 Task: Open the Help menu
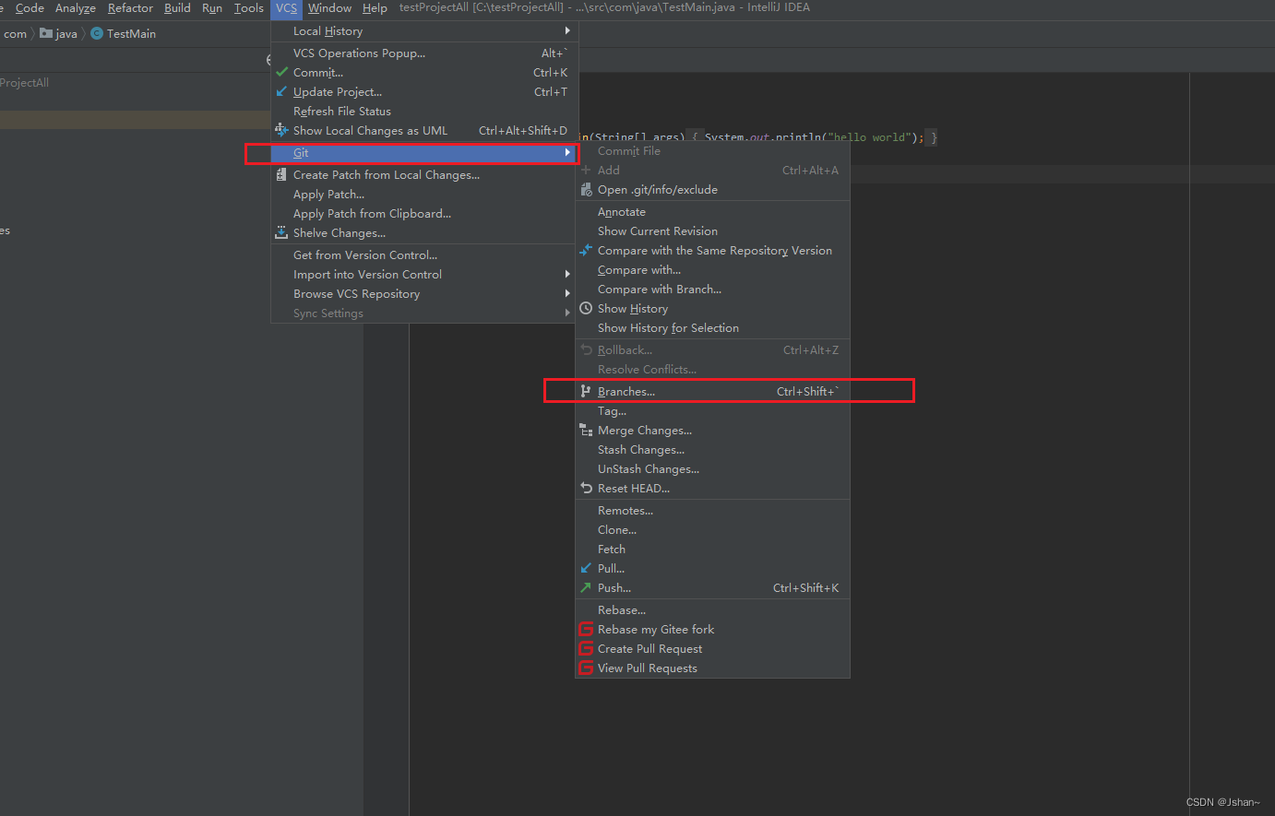[375, 8]
